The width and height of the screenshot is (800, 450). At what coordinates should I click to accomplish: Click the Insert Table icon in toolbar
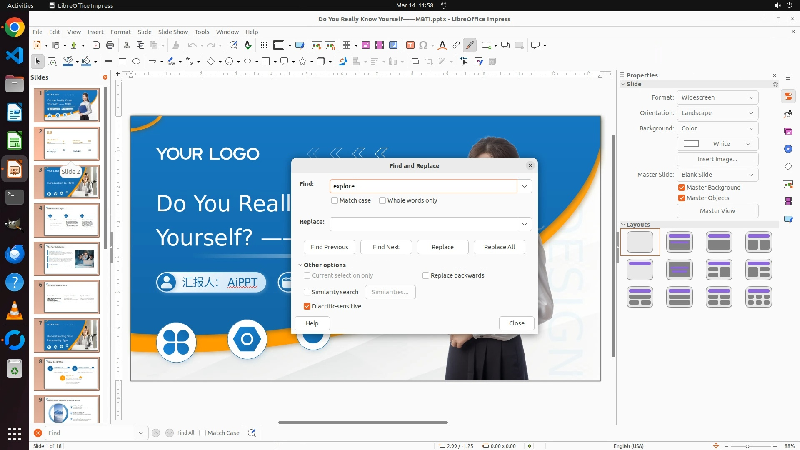coord(346,45)
